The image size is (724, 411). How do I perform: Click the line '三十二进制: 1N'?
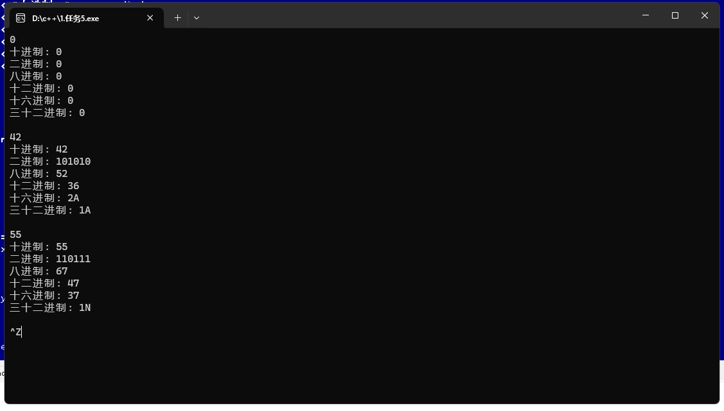click(50, 308)
